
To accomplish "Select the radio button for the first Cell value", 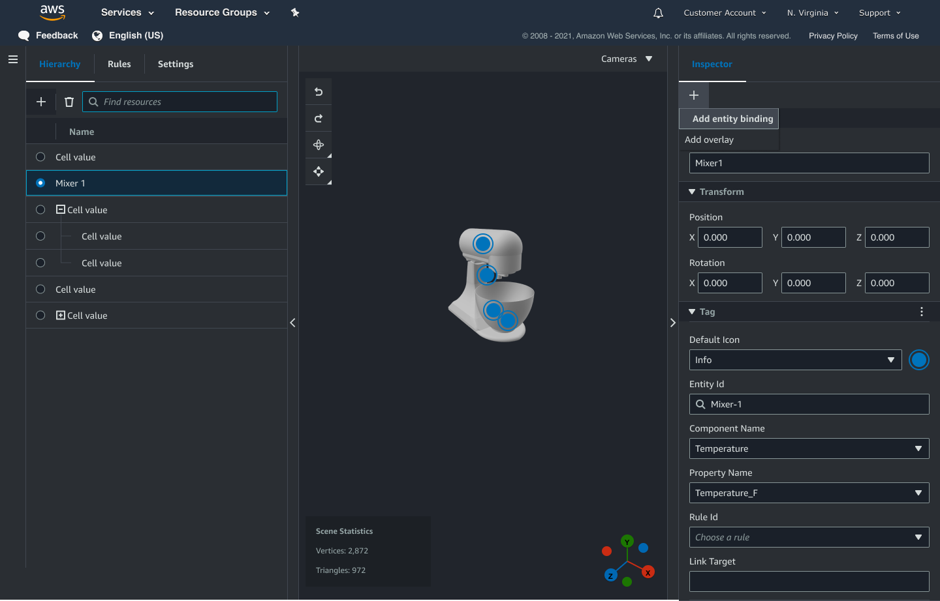I will [40, 156].
